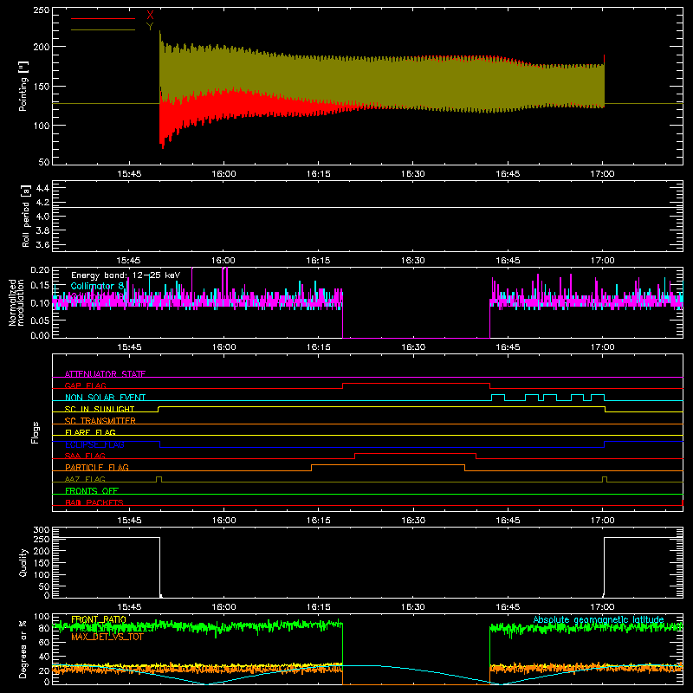Screen dimensions: 693x693
Task: Select the Normalized modulation axis title
Action: coord(16,302)
